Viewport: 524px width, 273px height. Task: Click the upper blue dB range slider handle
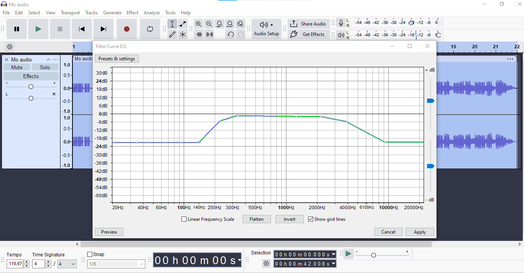pos(430,101)
